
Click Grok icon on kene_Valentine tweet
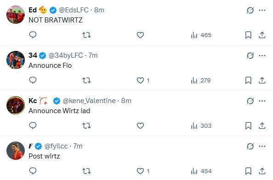coord(250,101)
